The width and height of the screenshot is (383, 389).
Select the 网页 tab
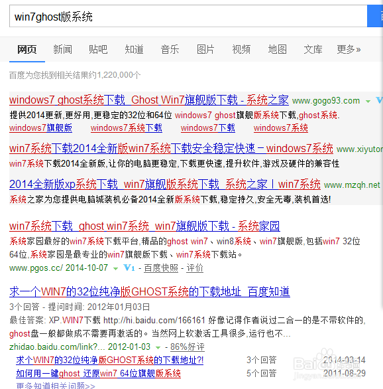[x=27, y=49]
